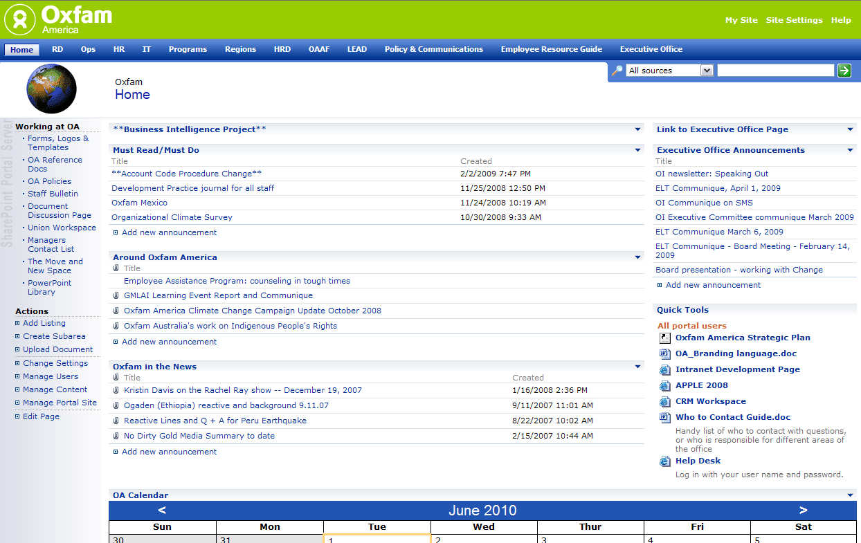Open OA Calendar web part menu arrow
Viewport: 861px width, 543px height.
(x=851, y=495)
